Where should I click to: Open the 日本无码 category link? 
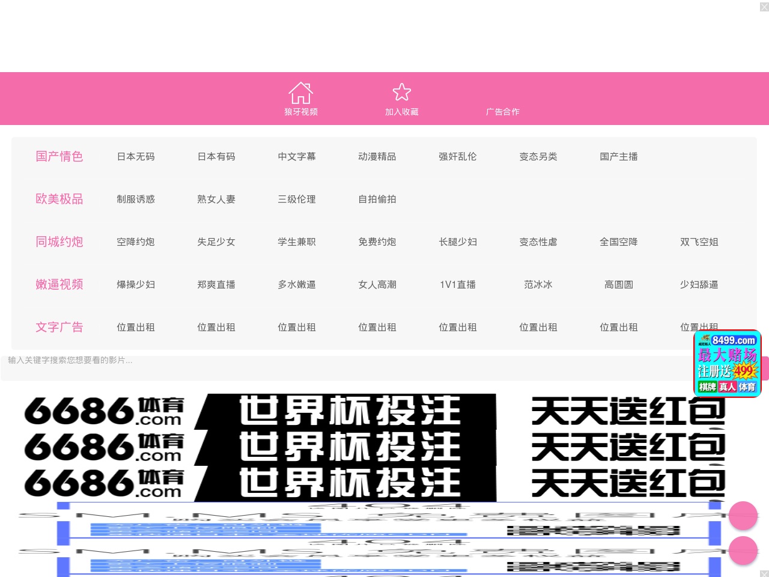[136, 156]
